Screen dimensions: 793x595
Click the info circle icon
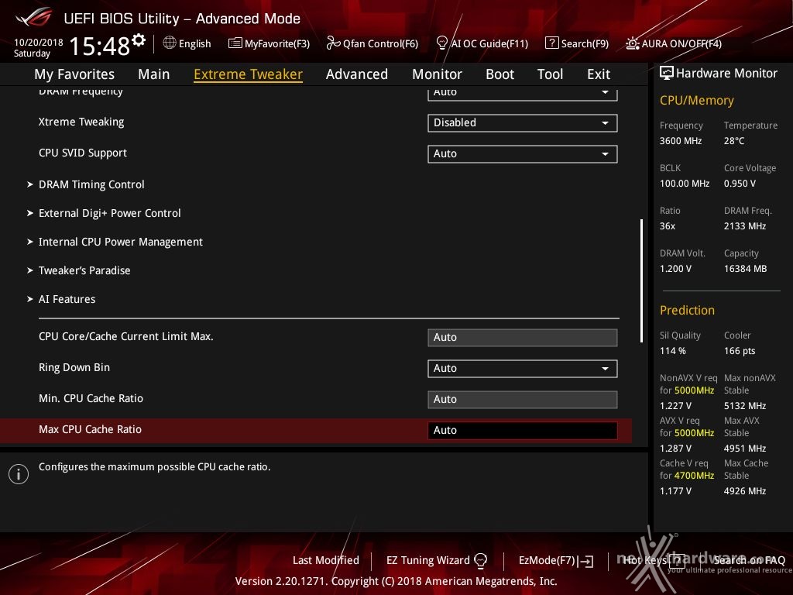point(19,474)
